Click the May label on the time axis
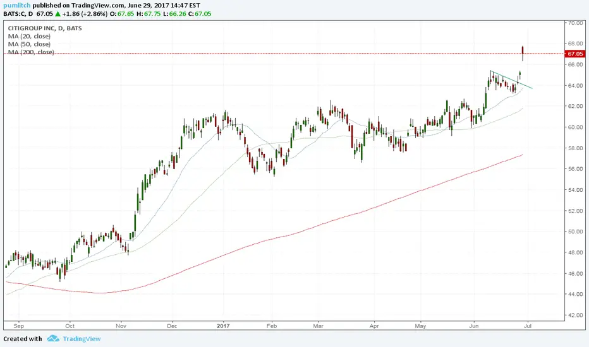This screenshot has width=589, height=347. [420, 326]
